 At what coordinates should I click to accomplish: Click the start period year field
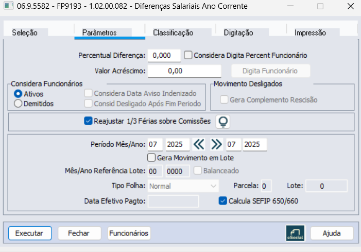pos(178,144)
